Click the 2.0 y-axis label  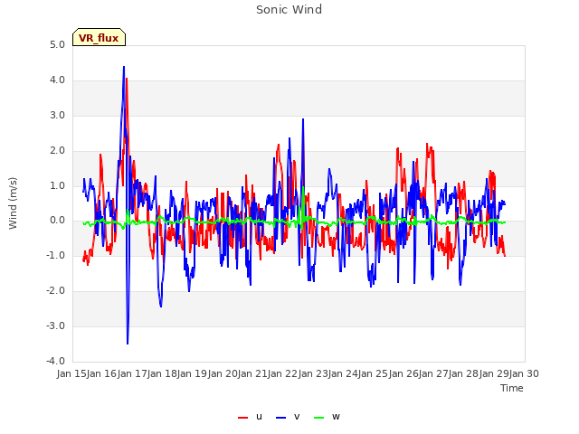click(57, 151)
